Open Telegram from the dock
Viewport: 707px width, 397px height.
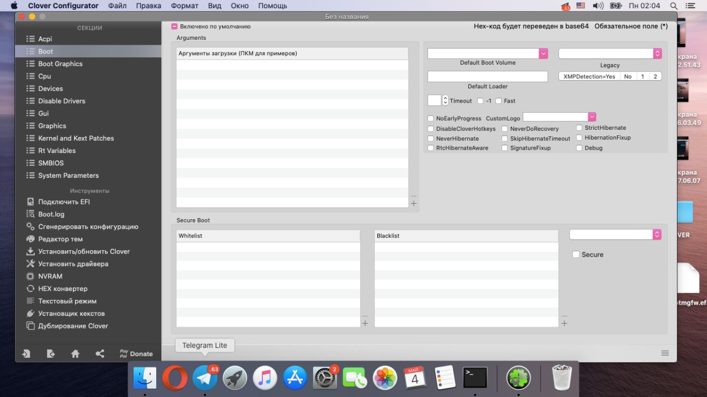coord(205,378)
